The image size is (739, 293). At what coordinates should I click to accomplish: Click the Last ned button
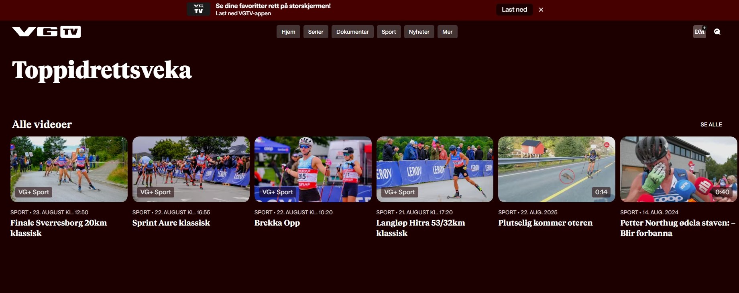click(x=514, y=10)
